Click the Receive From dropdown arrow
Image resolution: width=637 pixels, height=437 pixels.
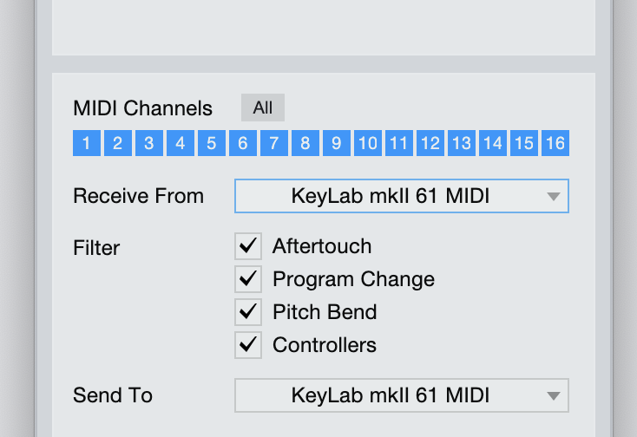point(554,197)
